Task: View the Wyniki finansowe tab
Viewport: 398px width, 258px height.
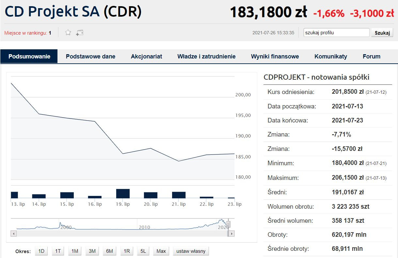Action: pyautogui.click(x=275, y=56)
